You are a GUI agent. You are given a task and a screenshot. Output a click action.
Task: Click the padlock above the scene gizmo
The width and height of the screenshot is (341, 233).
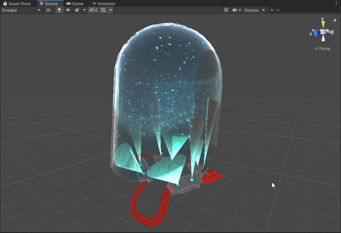334,20
